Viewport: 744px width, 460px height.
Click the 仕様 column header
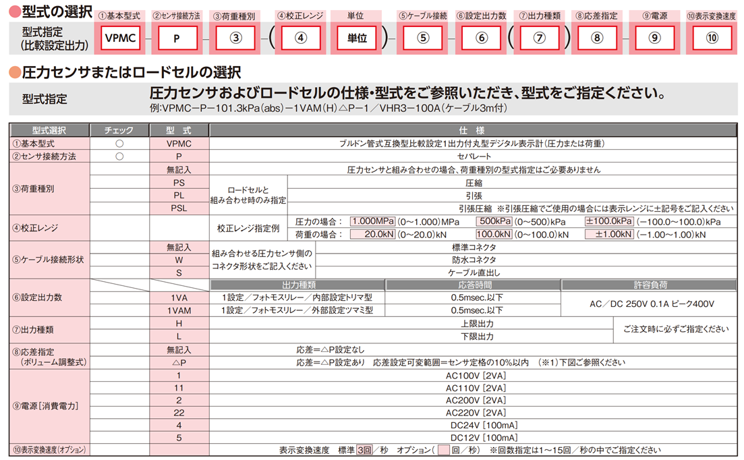click(473, 130)
